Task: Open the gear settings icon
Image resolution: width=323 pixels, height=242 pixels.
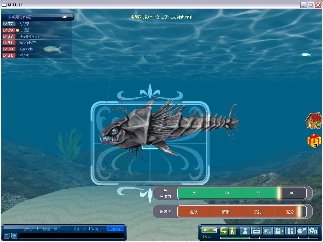Action: pyautogui.click(x=313, y=231)
